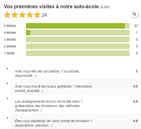Click the 23 count for five stars

(x=136, y=26)
